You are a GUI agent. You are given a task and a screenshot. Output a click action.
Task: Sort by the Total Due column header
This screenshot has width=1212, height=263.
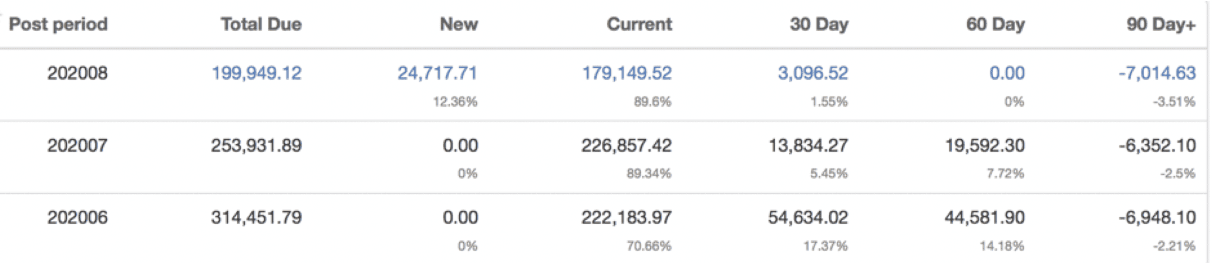pyautogui.click(x=261, y=24)
